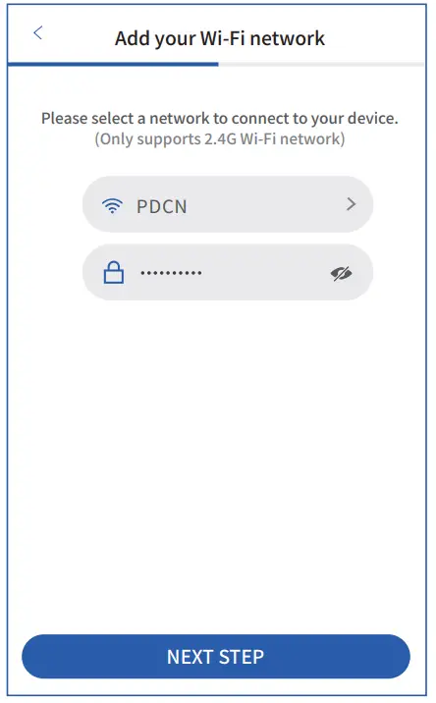Tap the NEXT STEP button
The image size is (436, 703).
(216, 657)
